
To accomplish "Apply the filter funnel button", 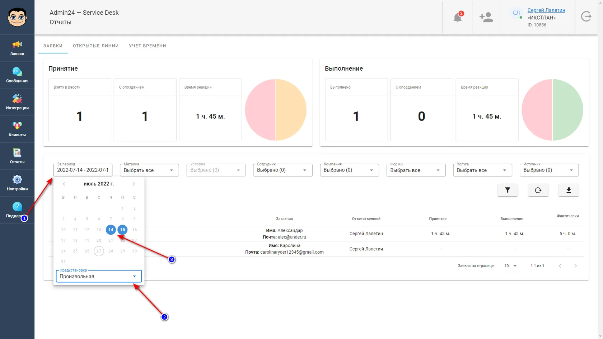I will 508,190.
